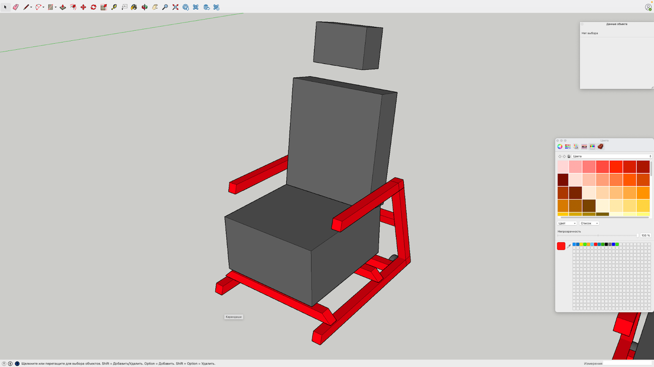Switch to the Color Sliders tab
The image size is (654, 367).
(568, 146)
